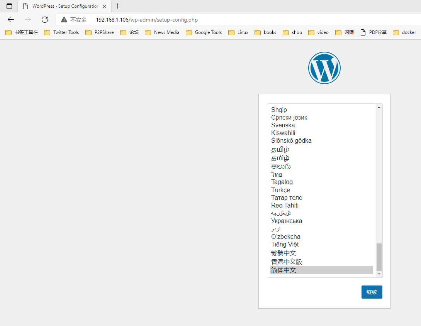The width and height of the screenshot is (421, 326).
Task: Select Shqip in language list
Action: [321, 110]
